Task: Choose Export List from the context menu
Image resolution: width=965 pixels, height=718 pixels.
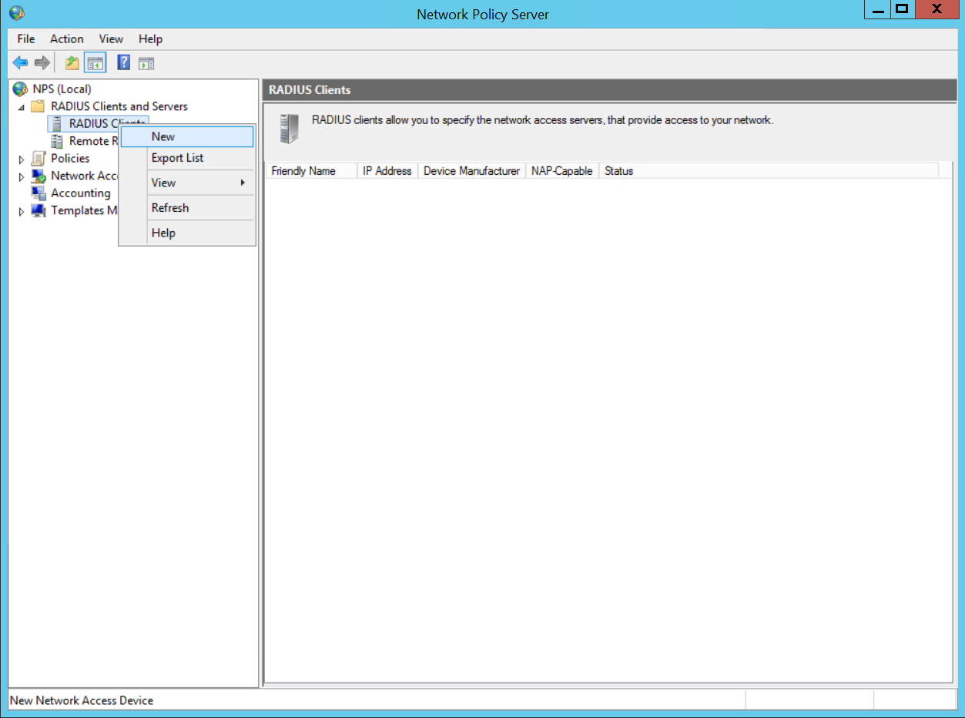Action: coord(187,158)
